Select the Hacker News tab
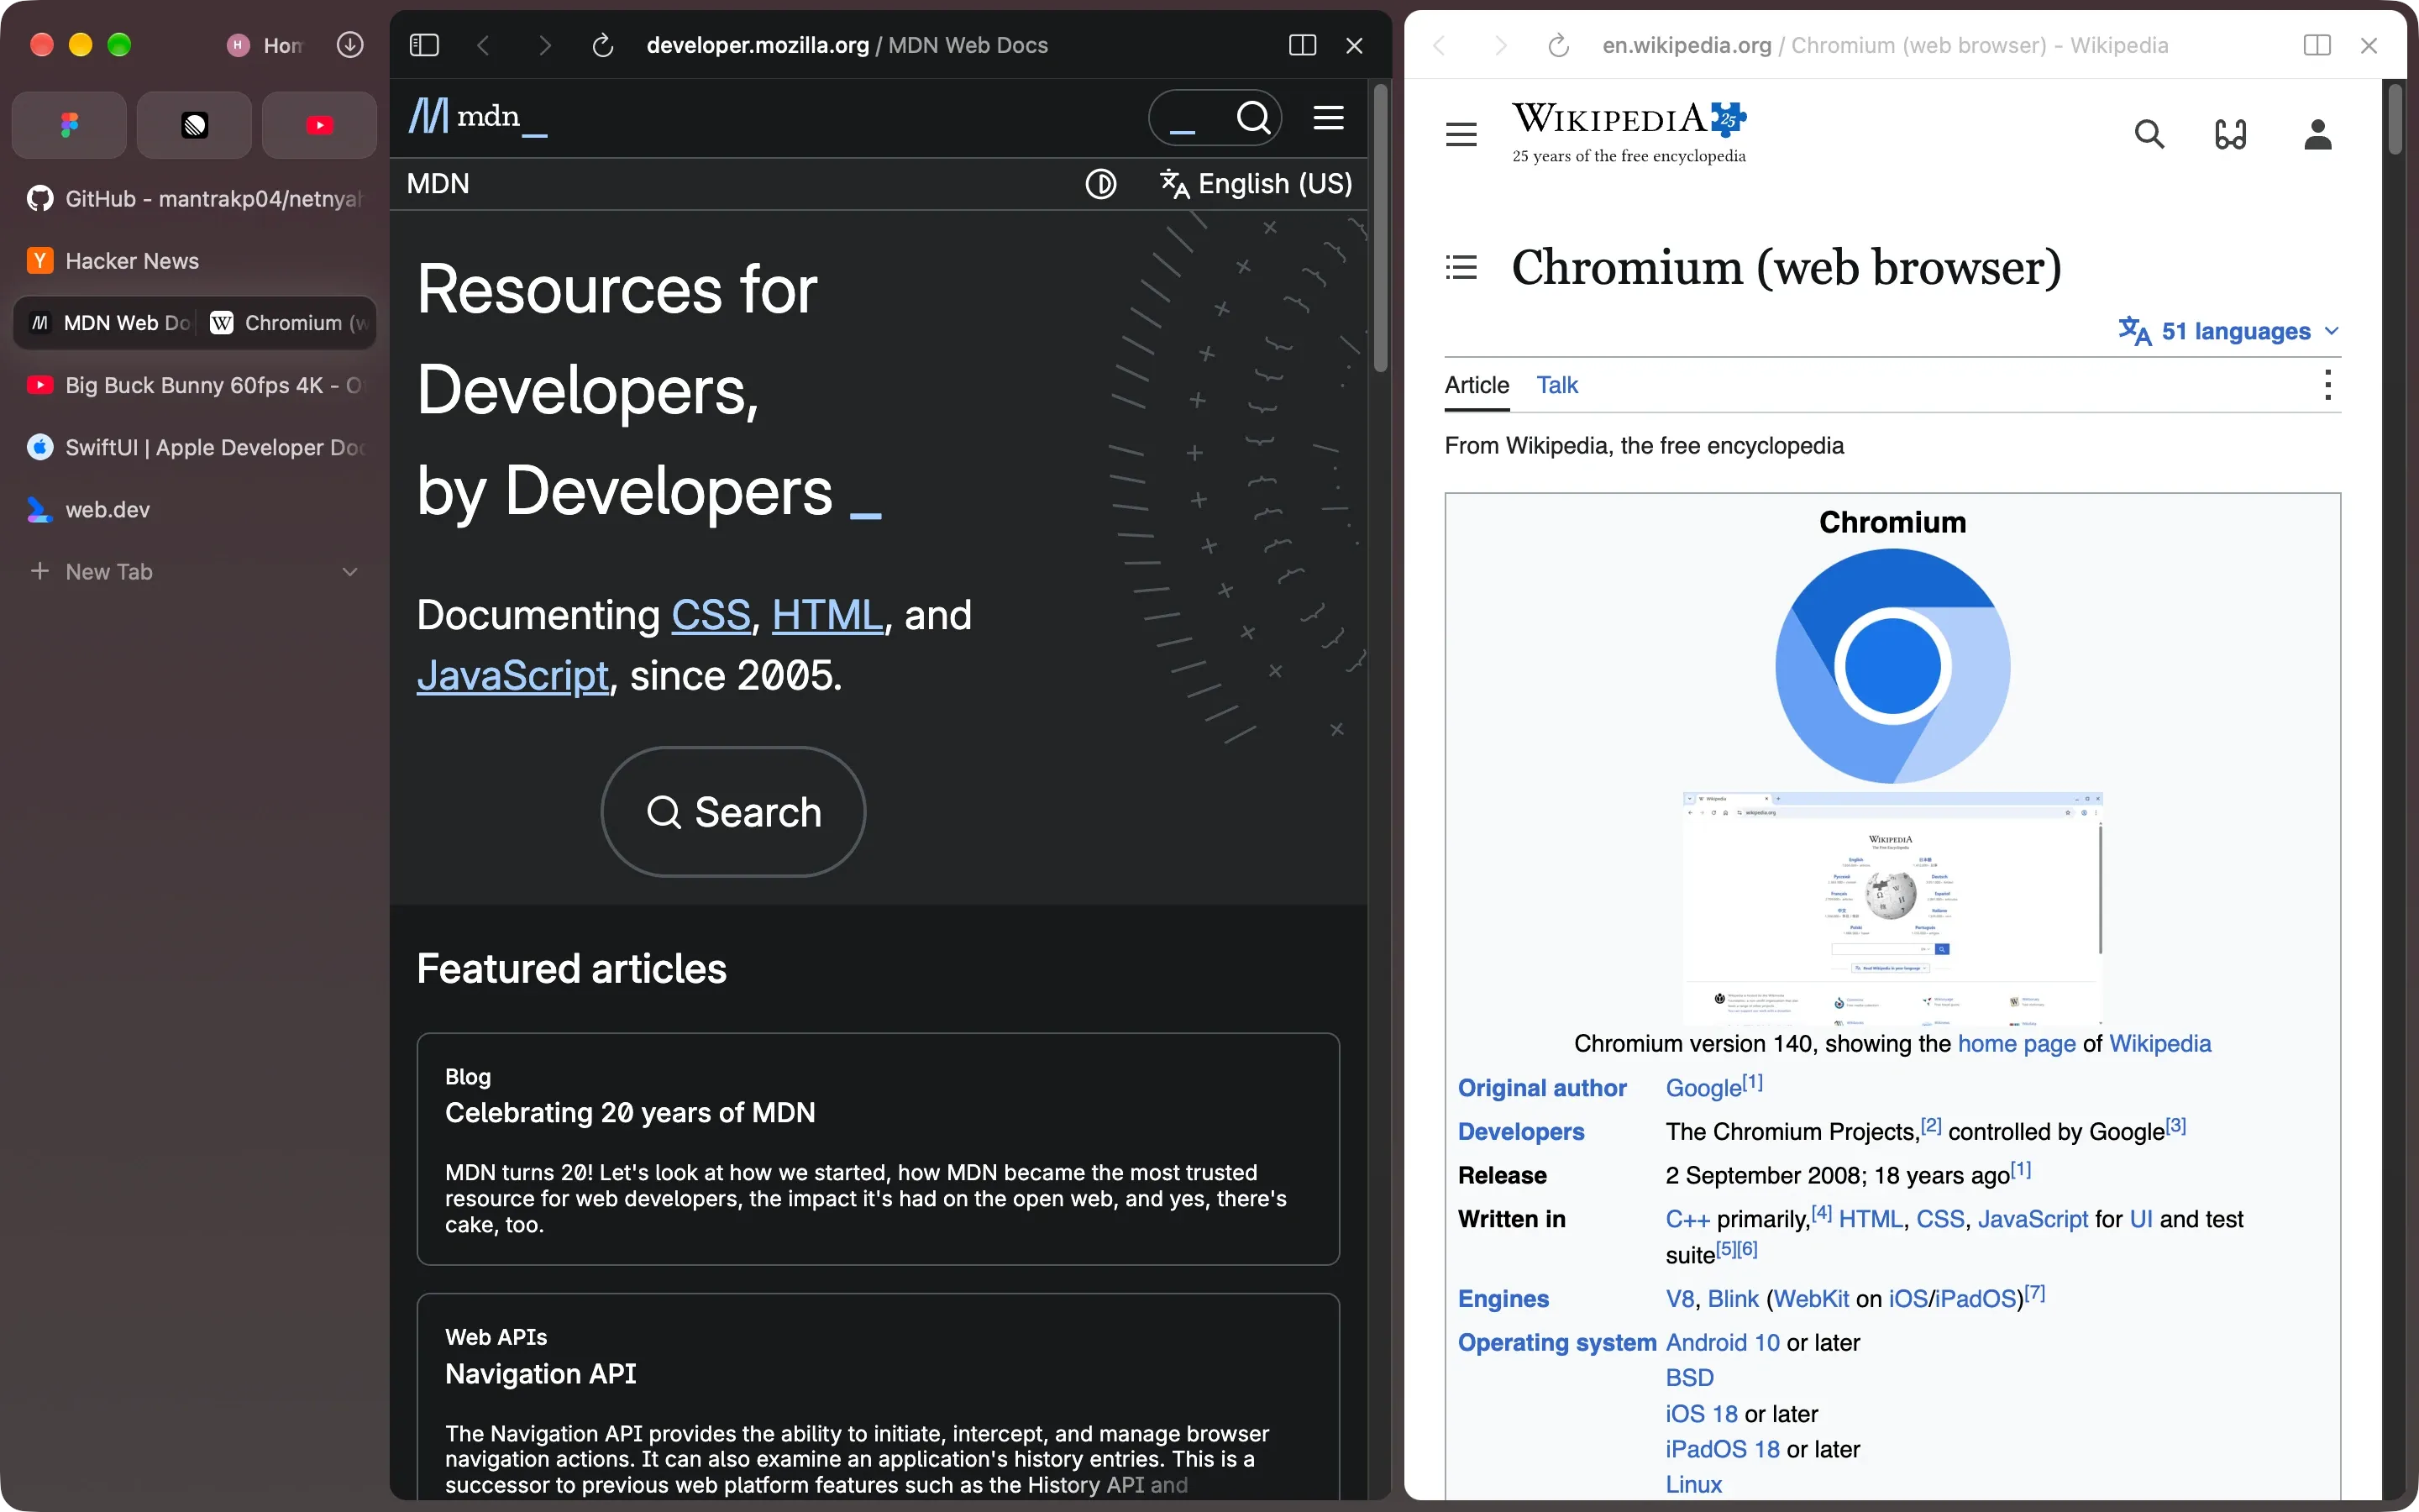The image size is (2419, 1512). pos(194,261)
